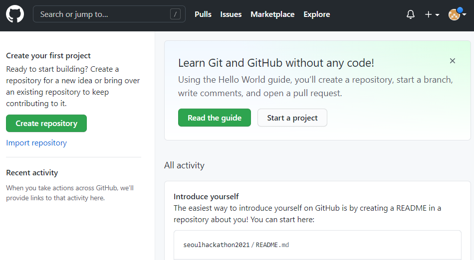Image resolution: width=474 pixels, height=260 pixels.
Task: Click the Start a project button
Action: click(292, 118)
